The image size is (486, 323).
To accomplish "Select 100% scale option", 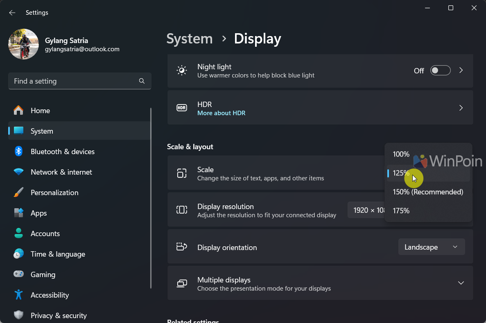I will coord(401,155).
